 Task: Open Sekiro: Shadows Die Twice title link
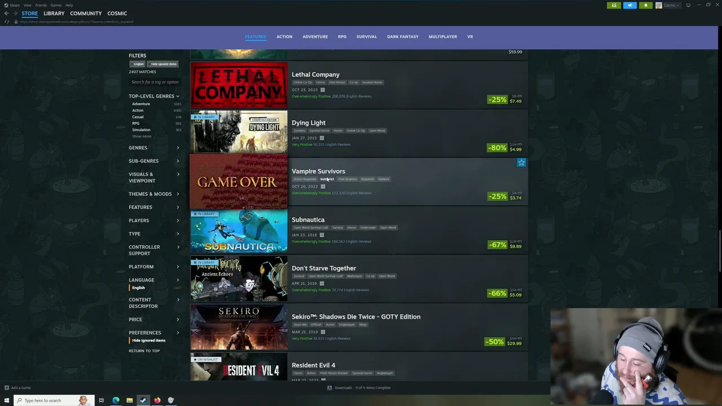pyautogui.click(x=356, y=317)
